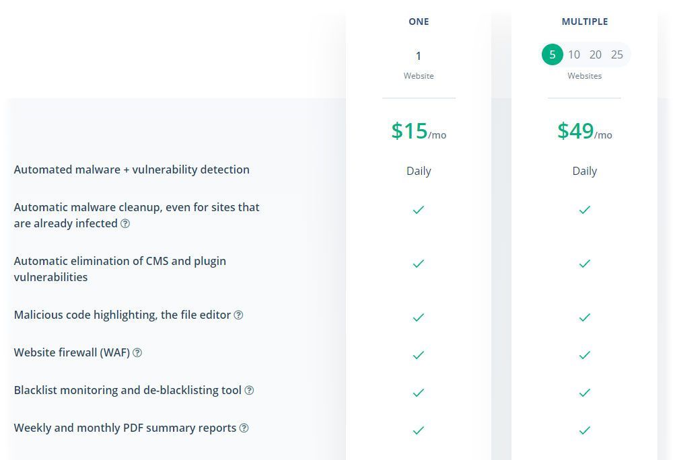The height and width of the screenshot is (460, 673).
Task: Click the MULTIPLE plan column header
Action: click(x=584, y=22)
